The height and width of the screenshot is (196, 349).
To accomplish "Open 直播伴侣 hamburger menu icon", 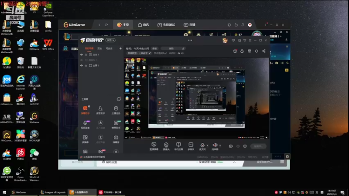I will pyautogui.click(x=250, y=41).
